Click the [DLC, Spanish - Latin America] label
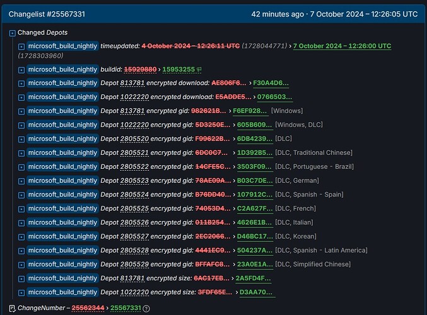This screenshot has width=427, height=315. point(321,251)
